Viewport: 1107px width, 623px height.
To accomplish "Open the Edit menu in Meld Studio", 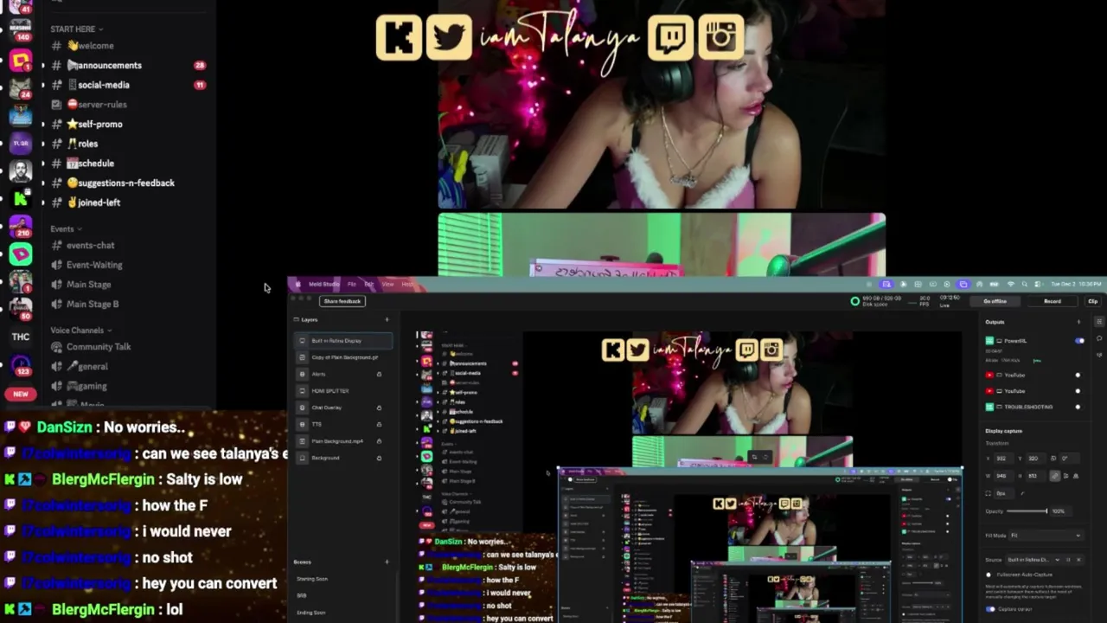I will pyautogui.click(x=369, y=284).
